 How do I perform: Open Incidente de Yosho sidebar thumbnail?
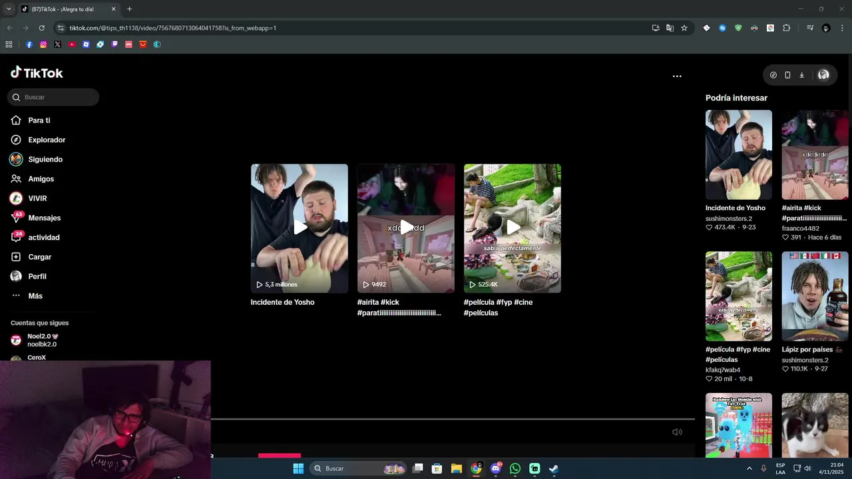tap(739, 155)
